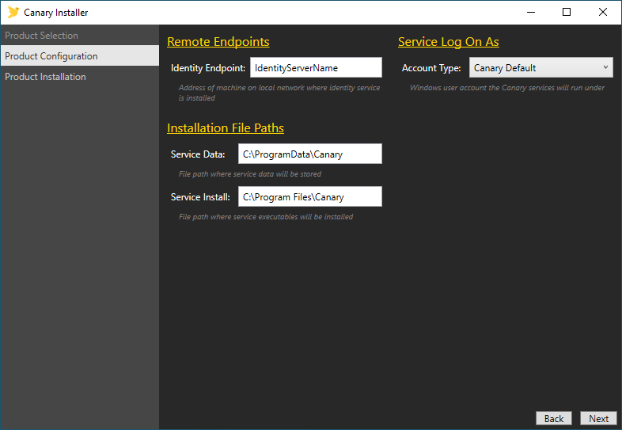The image size is (622, 430).
Task: Click the Service Install path field
Action: pos(309,197)
